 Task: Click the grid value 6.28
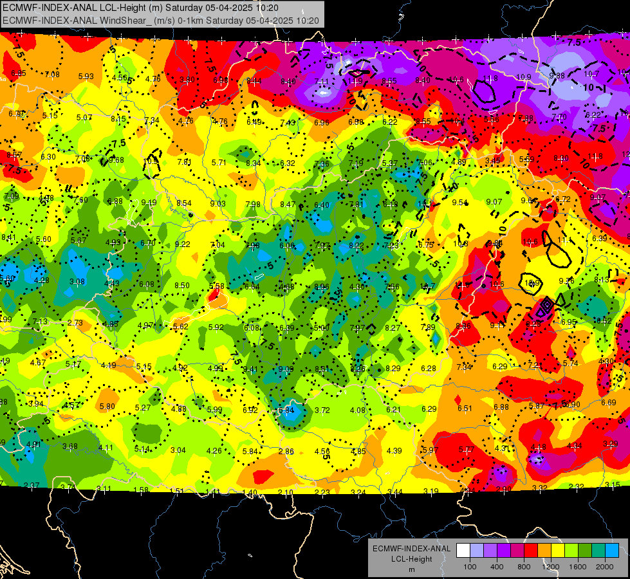pos(429,368)
